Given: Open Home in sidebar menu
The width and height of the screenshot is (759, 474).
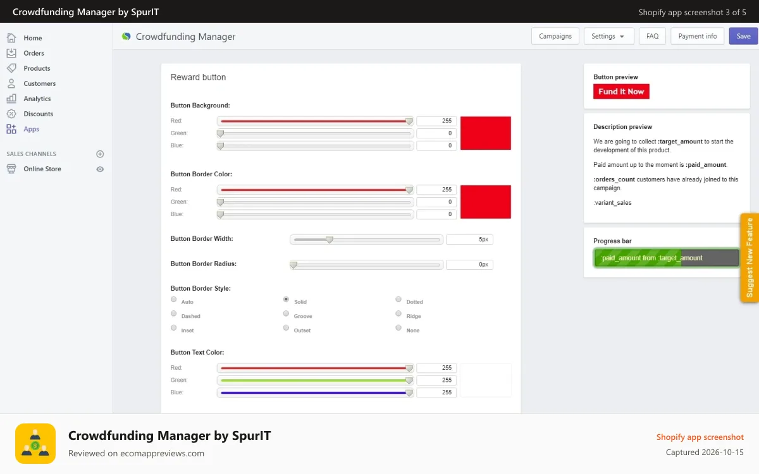Looking at the screenshot, I should point(33,38).
